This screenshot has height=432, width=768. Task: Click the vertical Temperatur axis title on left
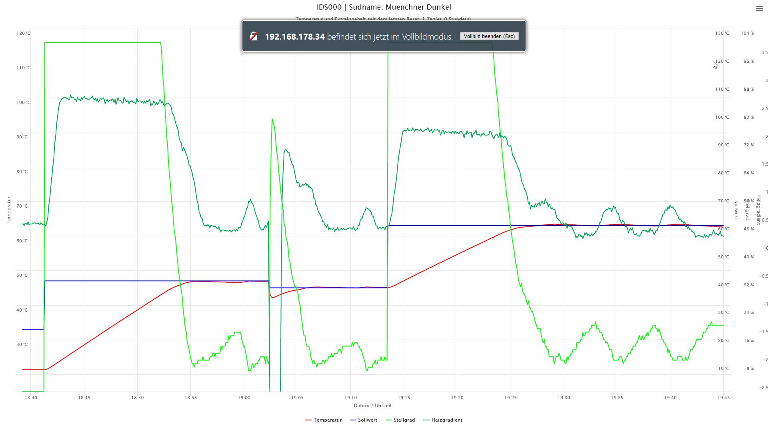click(x=8, y=210)
